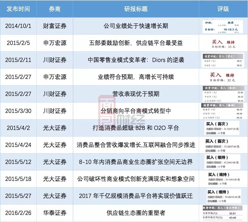
Task: Click the 华泰证券 broker cell
Action: coord(55,213)
